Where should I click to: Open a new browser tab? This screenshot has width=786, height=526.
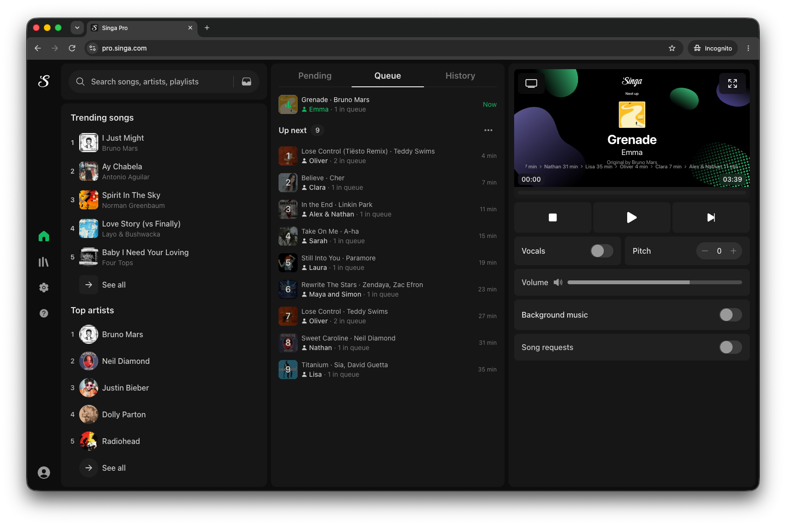[x=207, y=28]
